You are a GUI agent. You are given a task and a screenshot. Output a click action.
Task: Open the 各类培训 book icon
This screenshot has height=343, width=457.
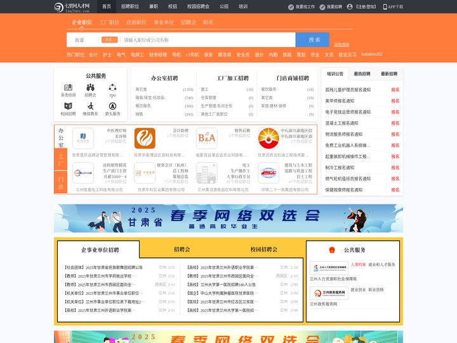(68, 87)
